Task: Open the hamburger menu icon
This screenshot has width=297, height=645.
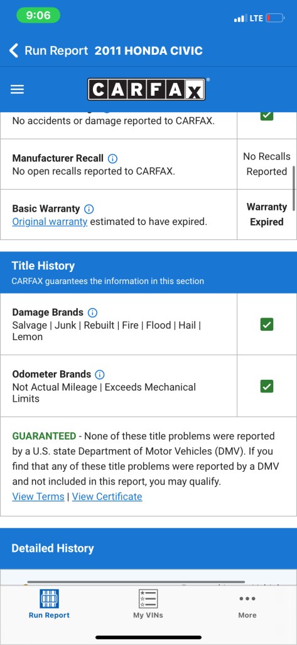Action: point(17,89)
